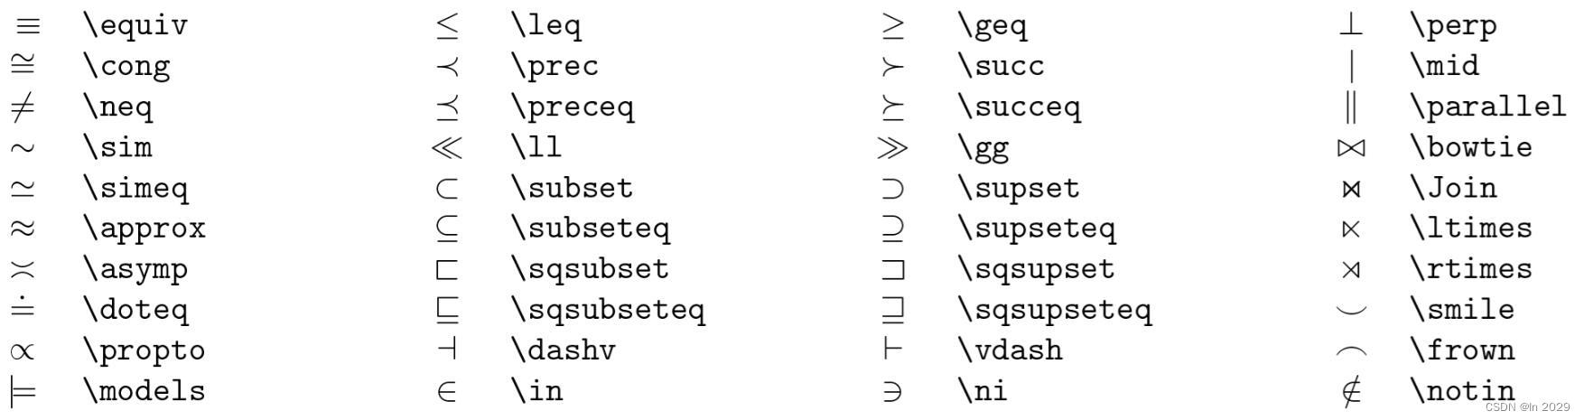The image size is (1584, 420).
Task: Select the superset-or-equal symbol beside \supseteq
Action: [x=892, y=229]
